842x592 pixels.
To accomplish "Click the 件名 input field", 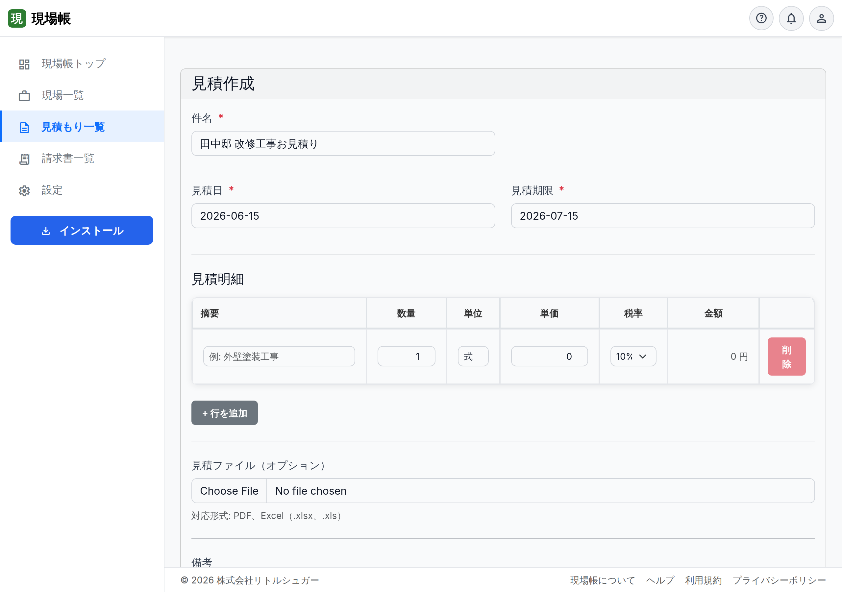I will [343, 143].
